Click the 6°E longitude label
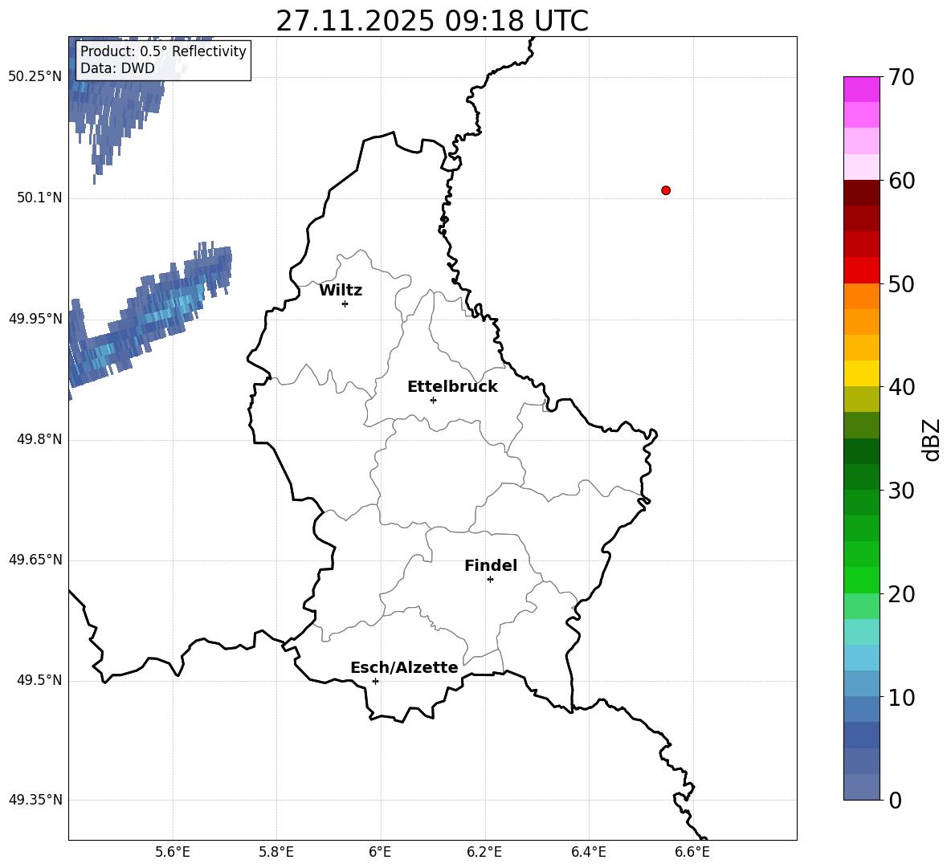Screen dimensions: 951x868 click(x=380, y=852)
